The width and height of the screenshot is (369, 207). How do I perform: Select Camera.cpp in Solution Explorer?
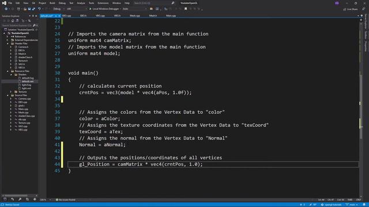[24, 99]
